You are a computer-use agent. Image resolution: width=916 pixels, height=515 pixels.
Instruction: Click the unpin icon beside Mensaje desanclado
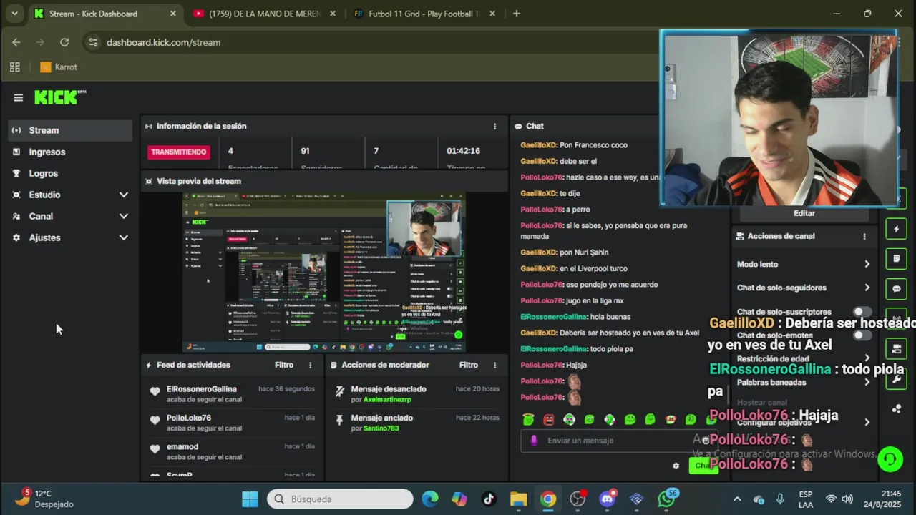(x=339, y=391)
